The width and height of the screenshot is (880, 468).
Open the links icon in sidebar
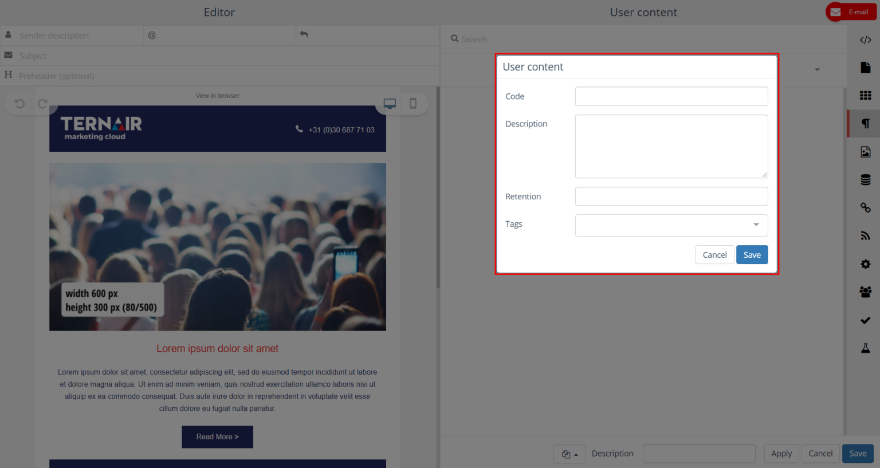point(865,207)
